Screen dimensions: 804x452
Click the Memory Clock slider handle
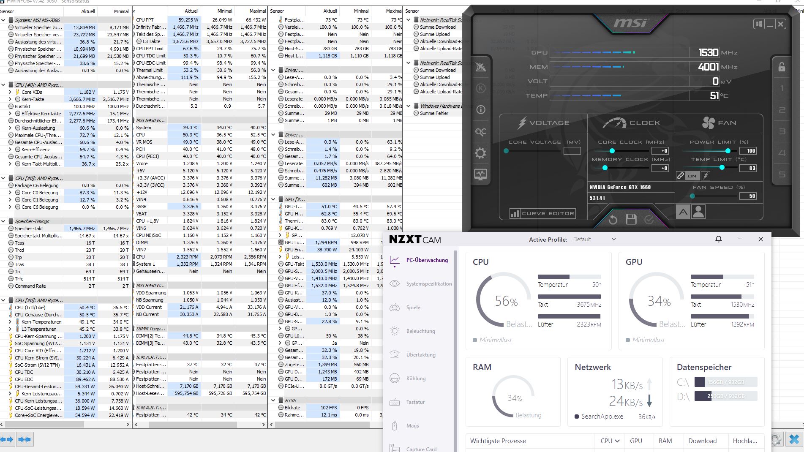point(605,168)
